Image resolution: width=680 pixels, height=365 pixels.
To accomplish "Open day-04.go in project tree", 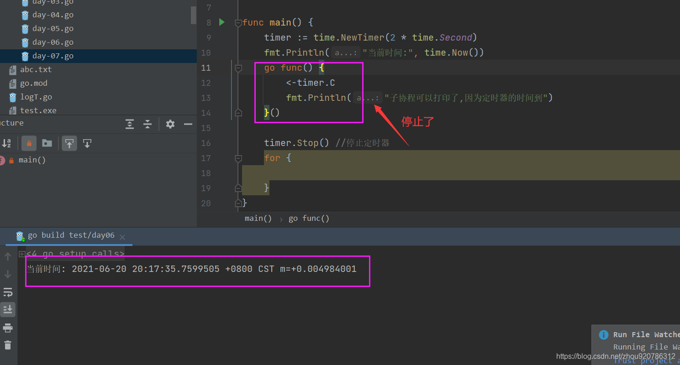I will tap(53, 15).
